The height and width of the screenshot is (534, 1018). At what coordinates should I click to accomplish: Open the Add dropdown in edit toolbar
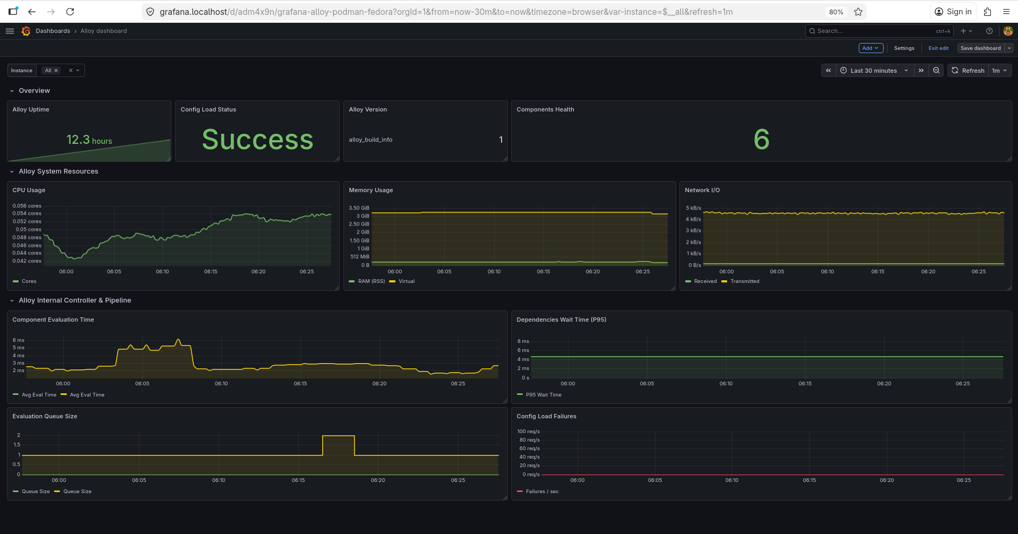[x=871, y=48]
